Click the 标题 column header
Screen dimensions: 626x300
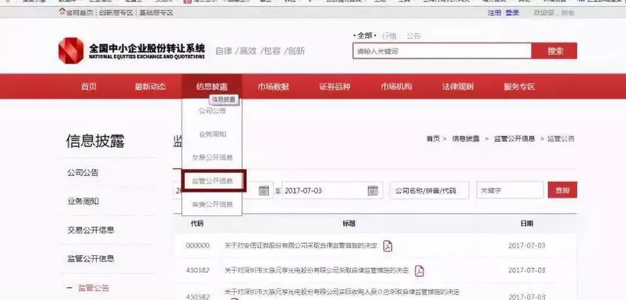click(x=349, y=224)
